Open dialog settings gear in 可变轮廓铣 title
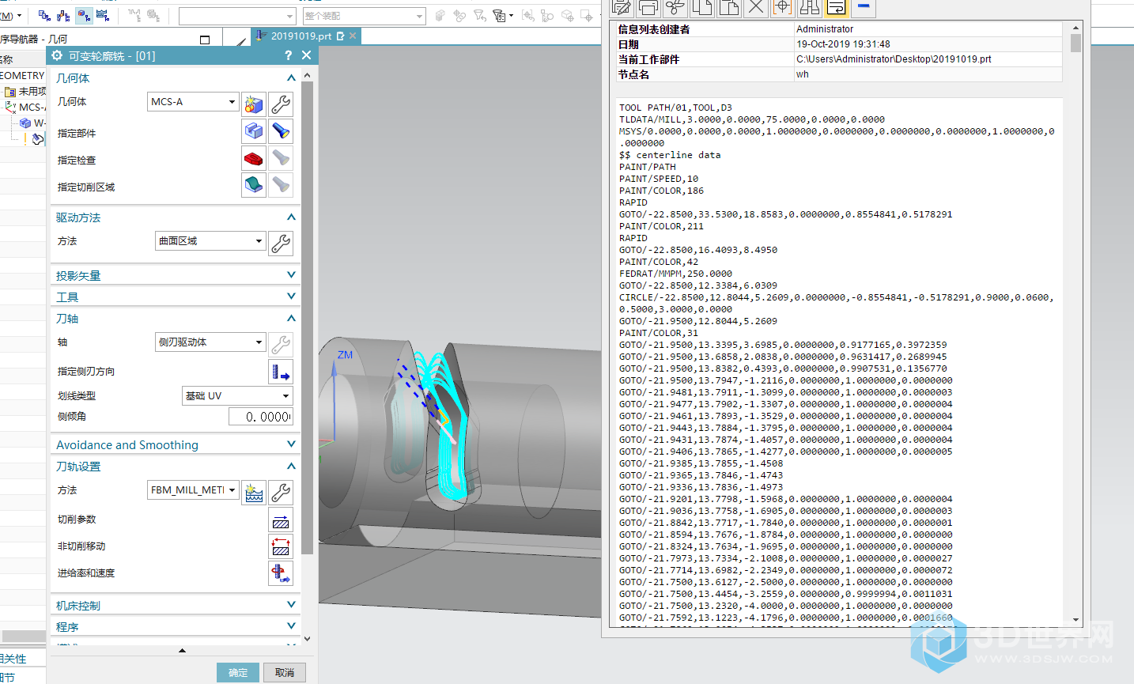 57,55
